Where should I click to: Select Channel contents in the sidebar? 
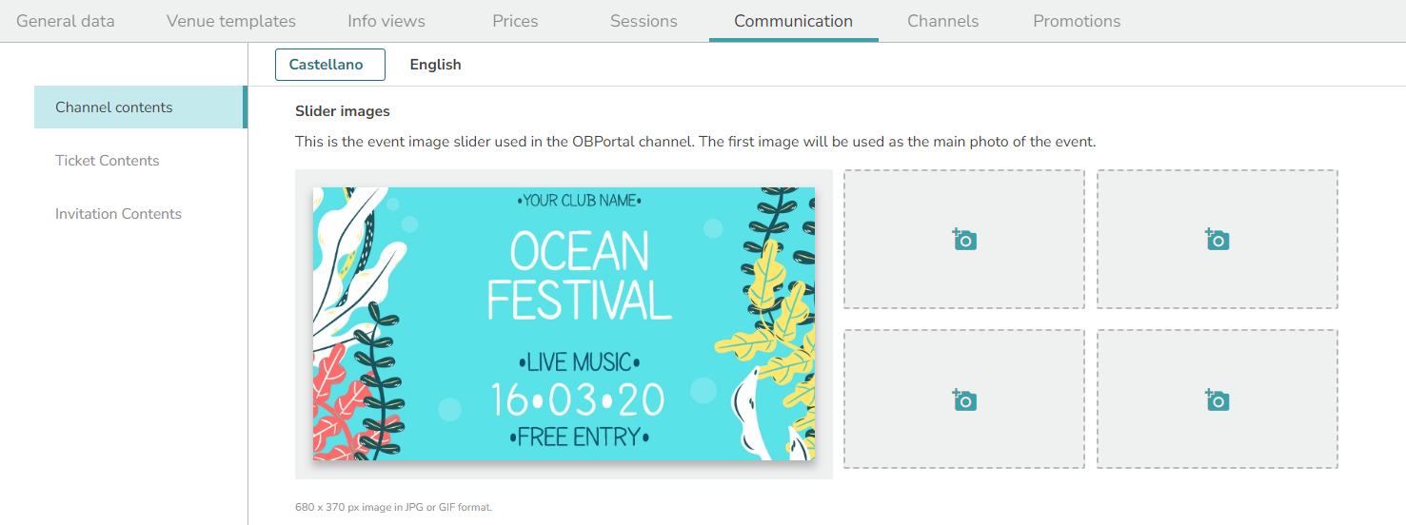pyautogui.click(x=140, y=107)
